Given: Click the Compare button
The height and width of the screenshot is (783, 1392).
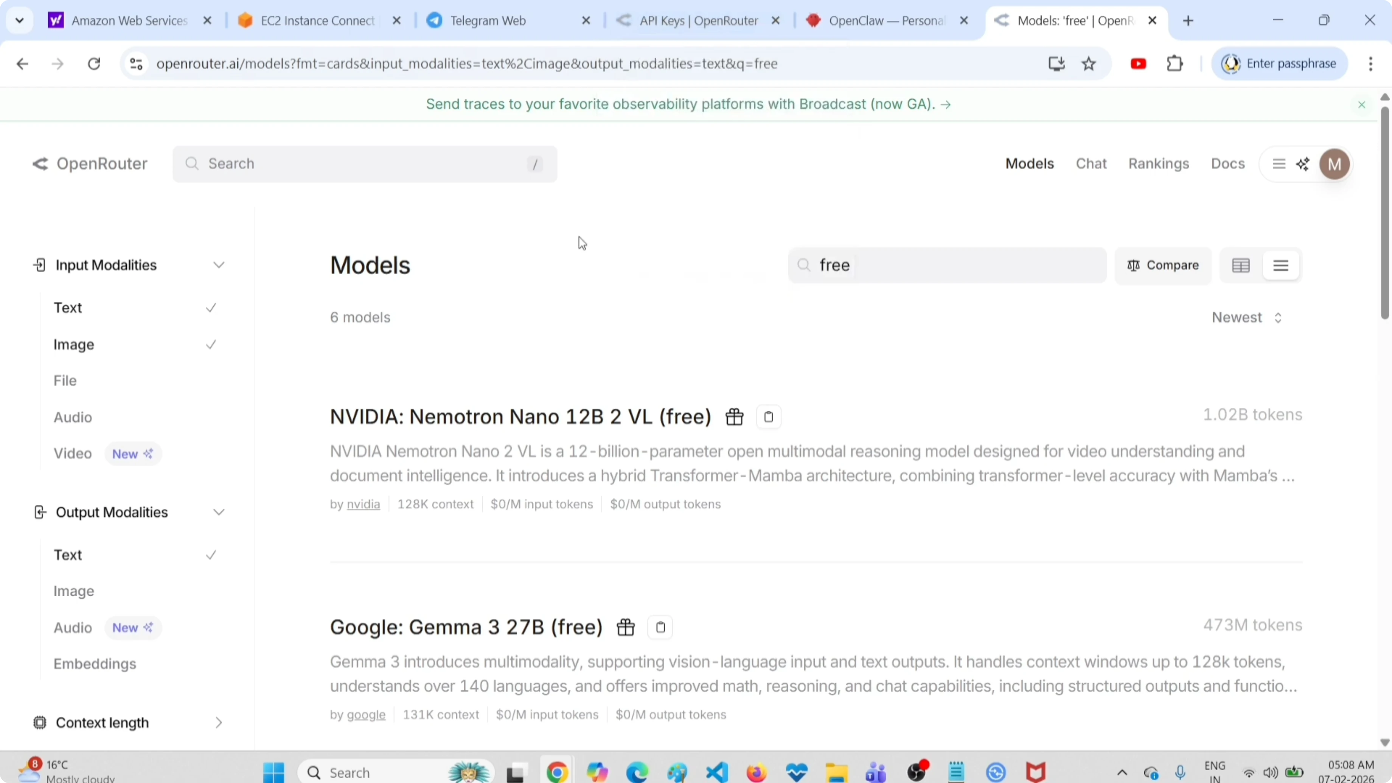Looking at the screenshot, I should point(1163,265).
